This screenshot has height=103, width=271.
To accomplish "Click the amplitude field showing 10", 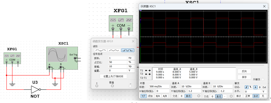I will (118, 66).
